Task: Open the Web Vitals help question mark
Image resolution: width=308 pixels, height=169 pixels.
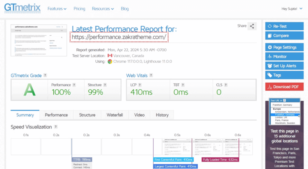Action: click(x=151, y=75)
